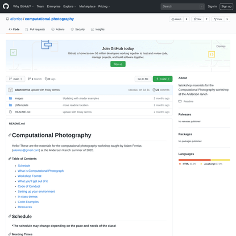Click the Fork button
Image resolution: width=236 pixels, height=236 pixels.
click(x=218, y=19)
